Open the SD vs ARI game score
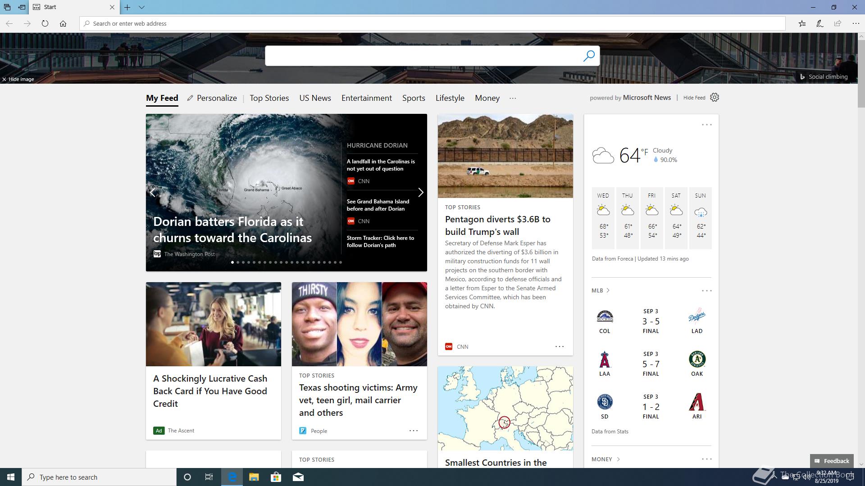The width and height of the screenshot is (865, 486). click(x=651, y=407)
